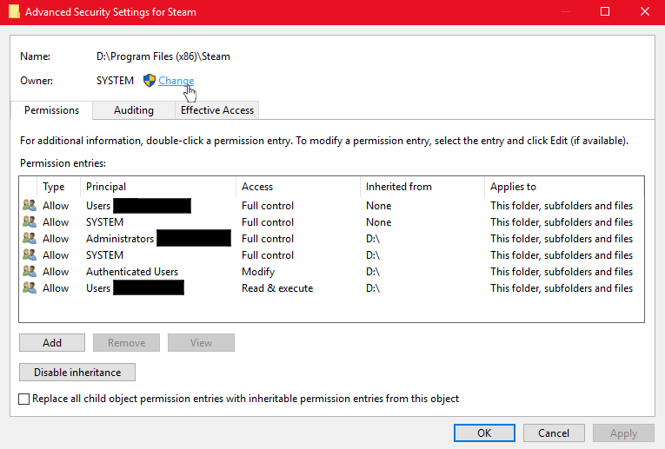This screenshot has width=665, height=449.
Task: Click the Inherited from column header
Action: coord(421,187)
